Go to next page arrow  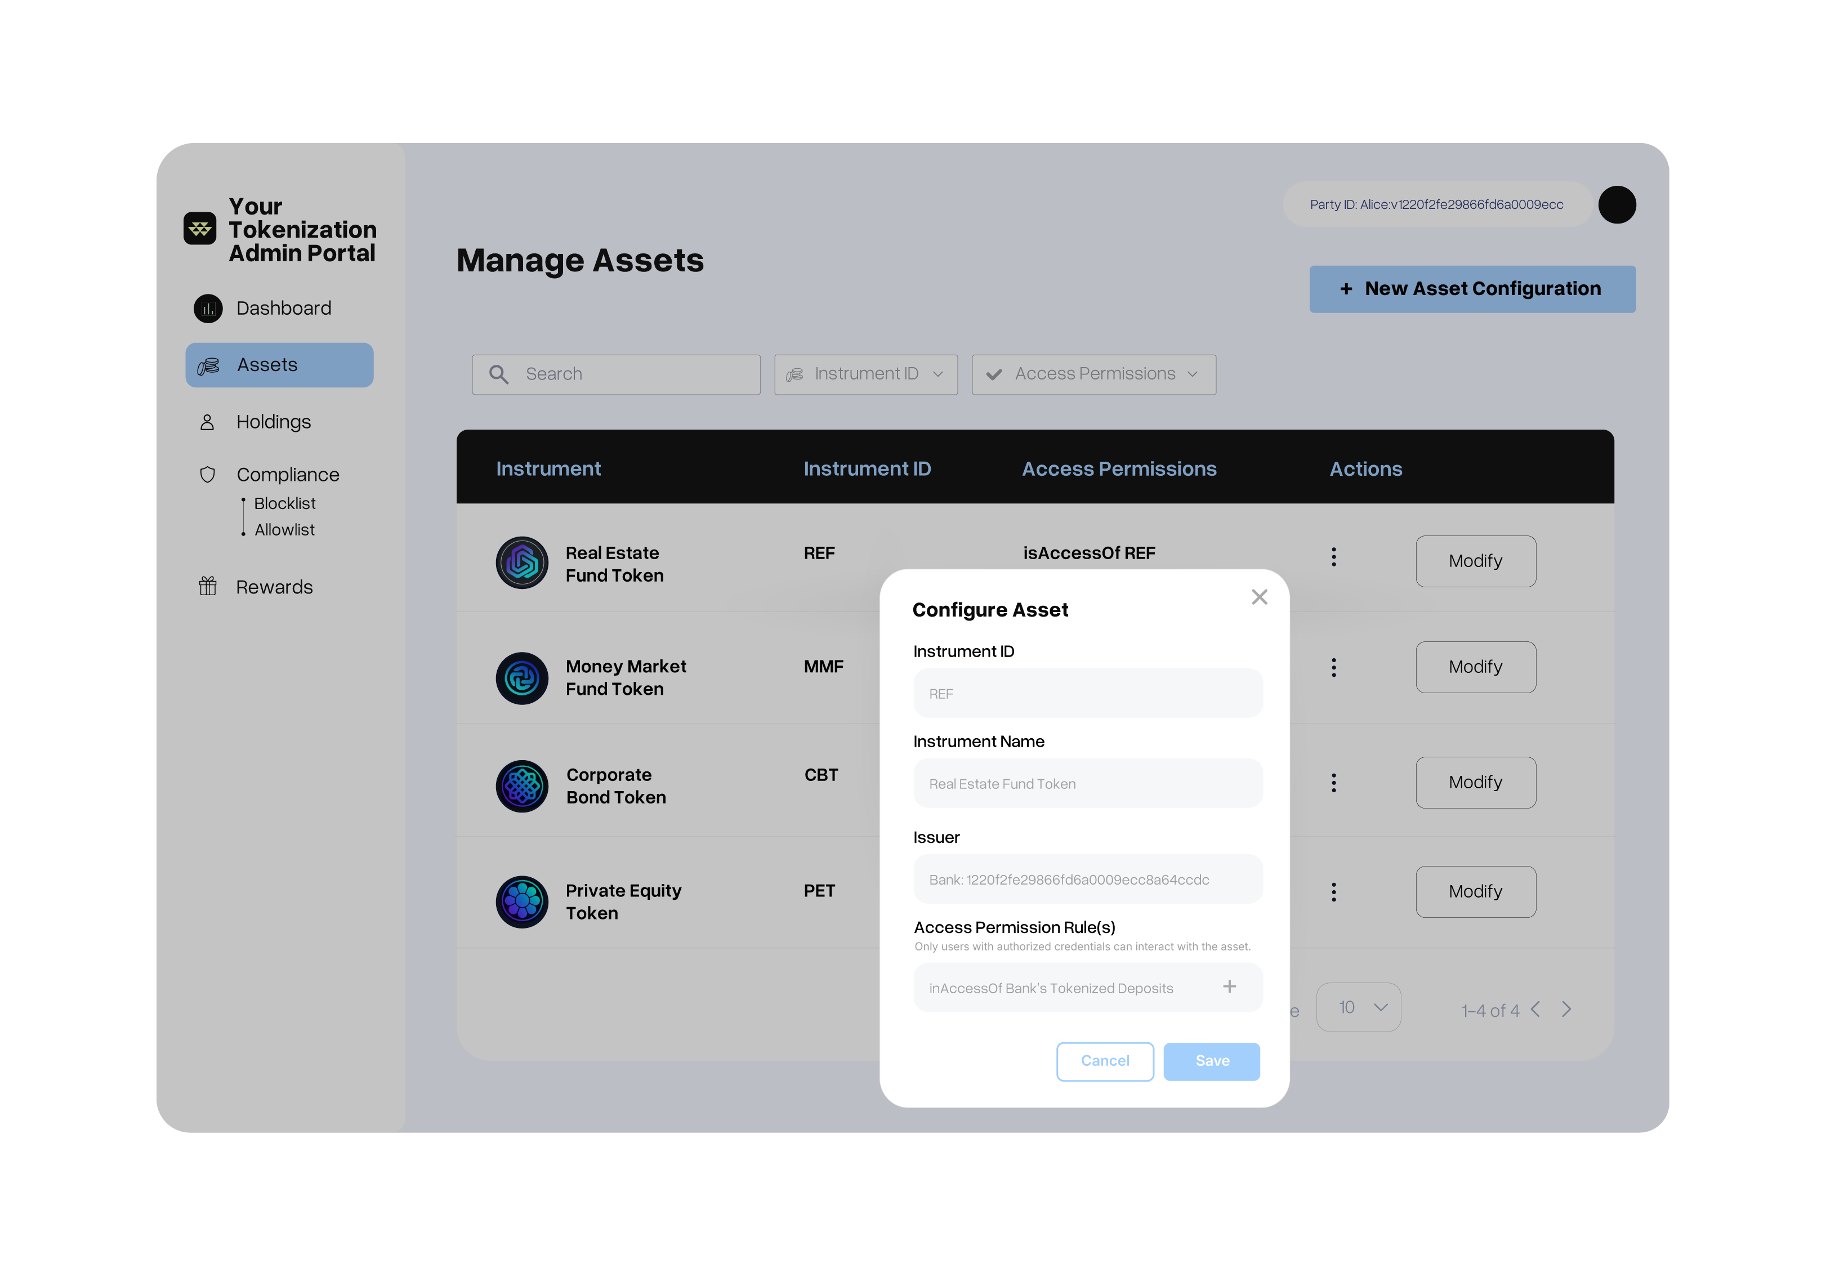[1566, 1009]
